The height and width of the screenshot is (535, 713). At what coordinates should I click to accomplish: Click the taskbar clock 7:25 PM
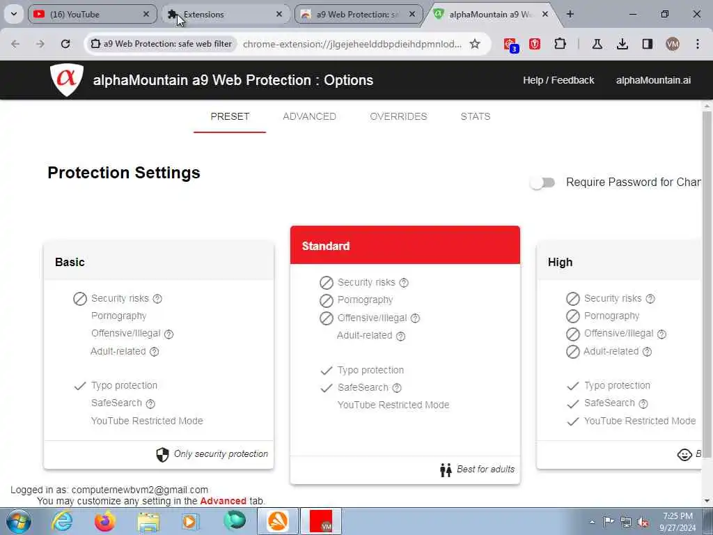pos(677,522)
